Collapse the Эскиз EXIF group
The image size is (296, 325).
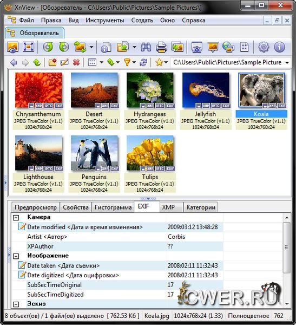[x=16, y=304]
